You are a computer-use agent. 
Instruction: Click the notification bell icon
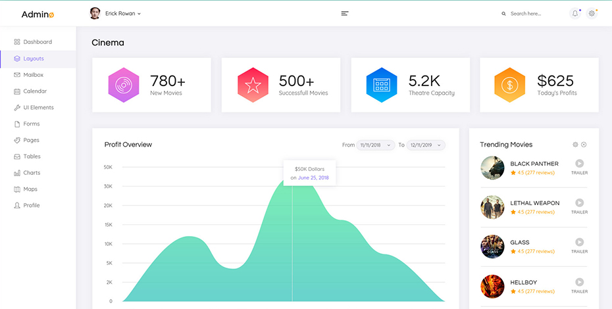tap(575, 13)
